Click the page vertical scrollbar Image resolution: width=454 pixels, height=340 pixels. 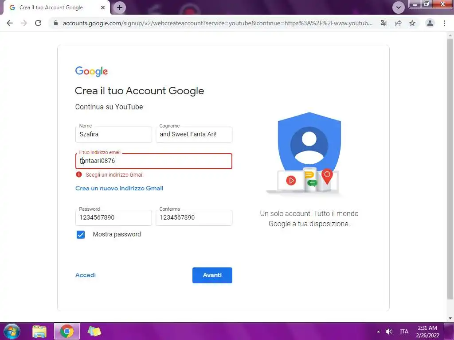pos(450,169)
